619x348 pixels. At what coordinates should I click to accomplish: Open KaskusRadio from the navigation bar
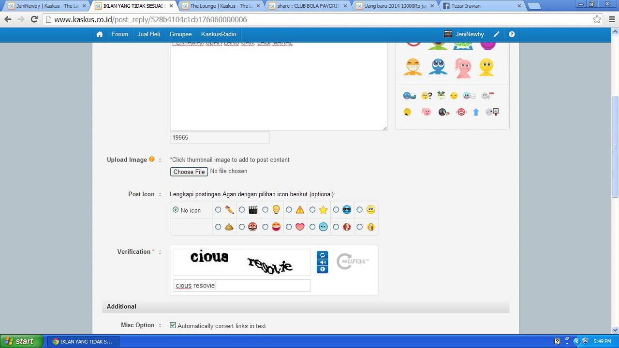[219, 34]
